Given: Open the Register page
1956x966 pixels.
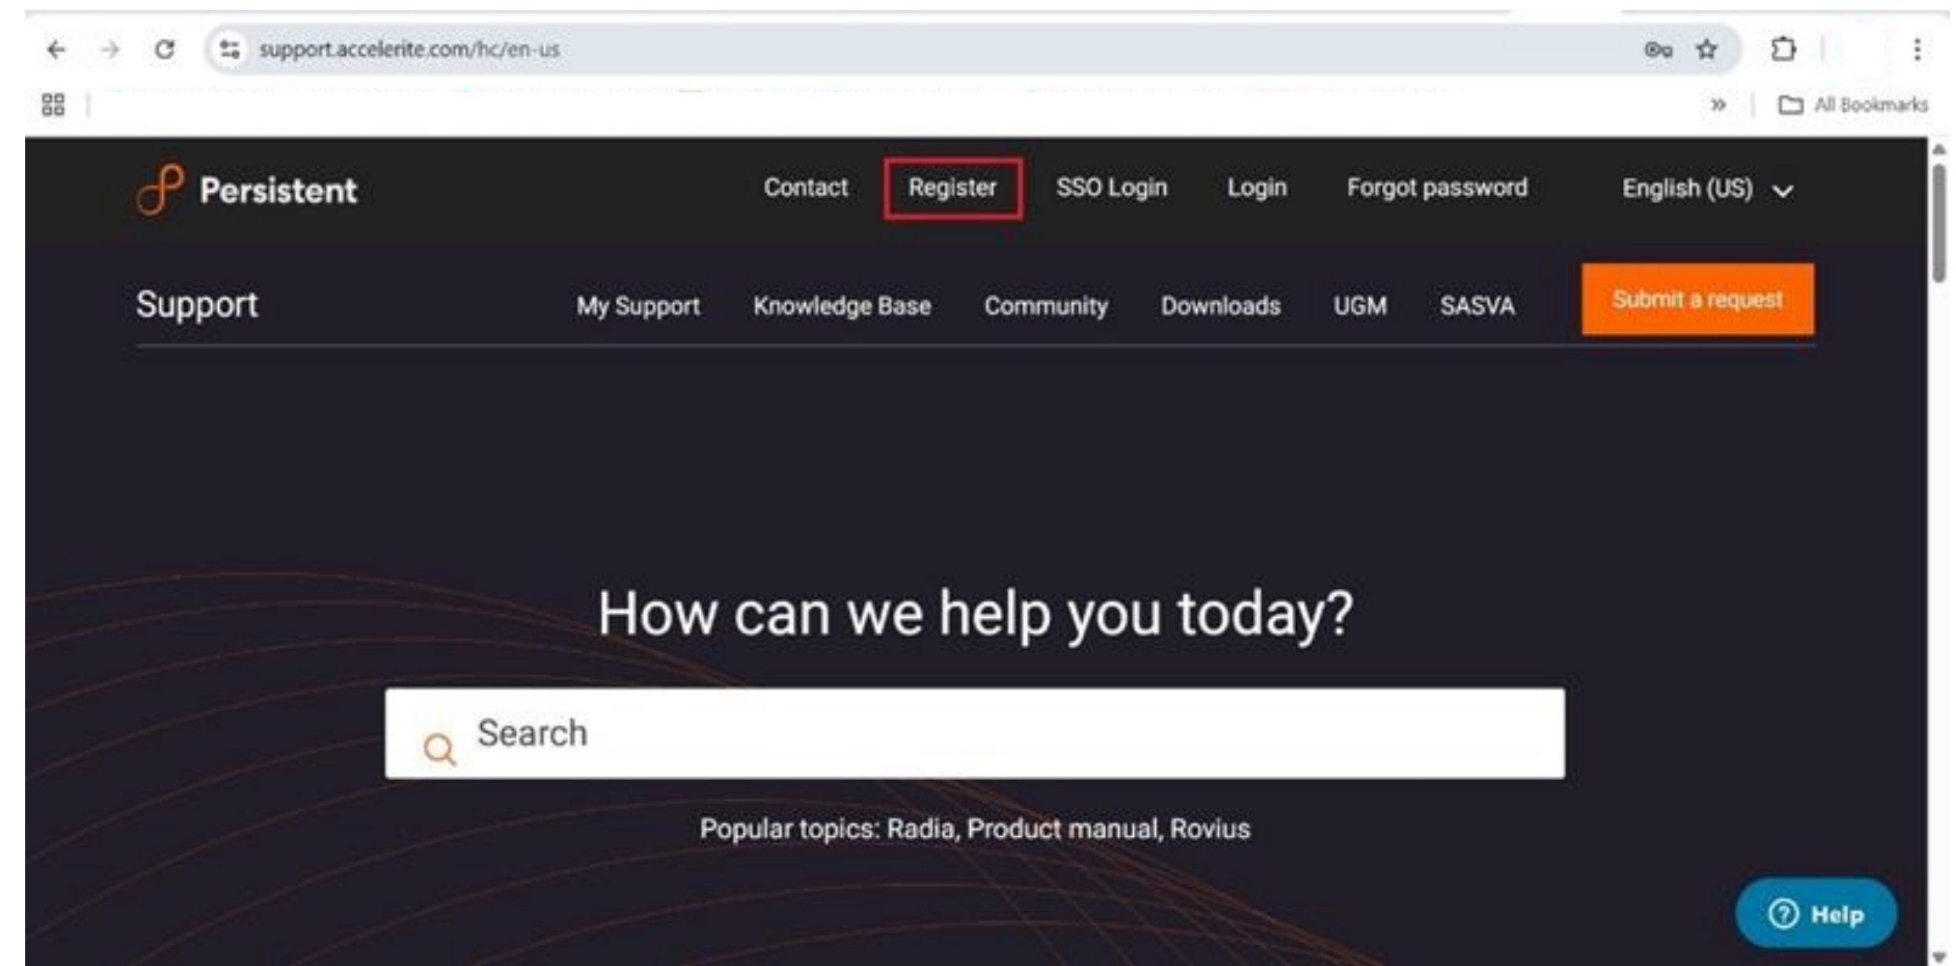Looking at the screenshot, I should click(952, 188).
